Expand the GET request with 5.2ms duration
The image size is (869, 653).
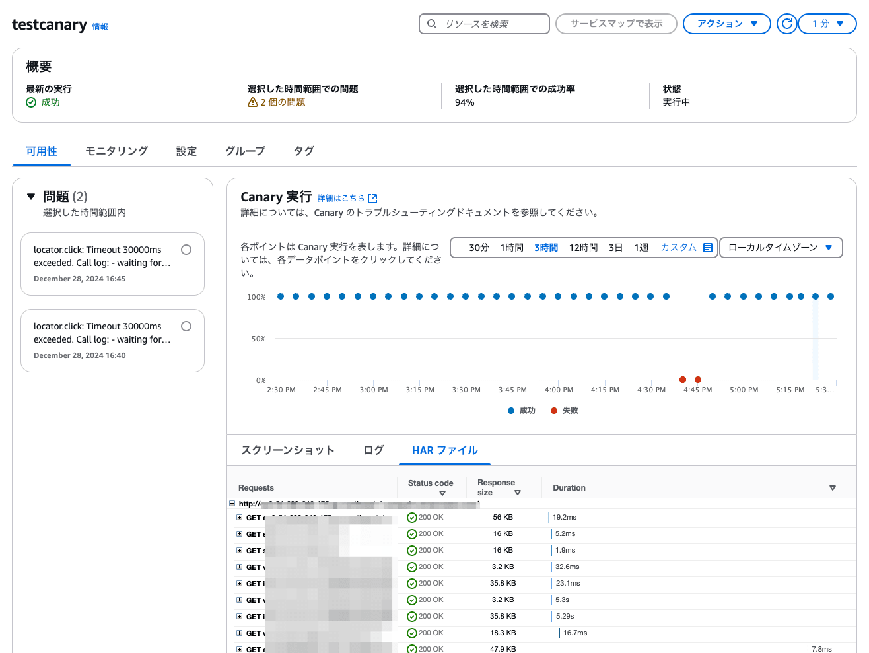click(x=239, y=534)
